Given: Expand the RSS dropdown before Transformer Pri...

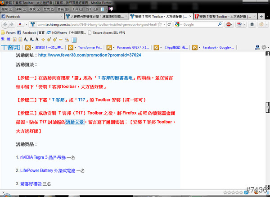Looking at the screenshot, I should 74,47.
